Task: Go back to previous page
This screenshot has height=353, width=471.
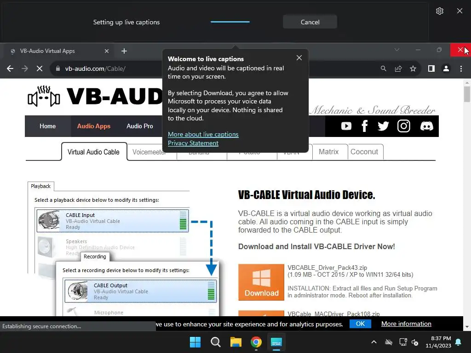Action: [x=10, y=68]
